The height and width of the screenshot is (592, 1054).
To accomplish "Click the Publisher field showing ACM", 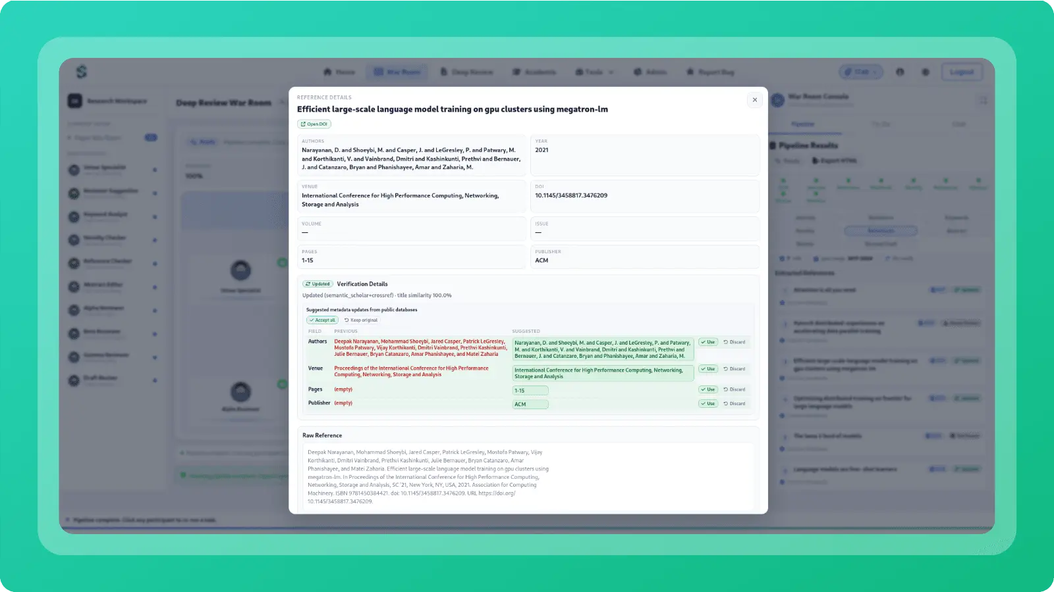I will click(x=645, y=257).
